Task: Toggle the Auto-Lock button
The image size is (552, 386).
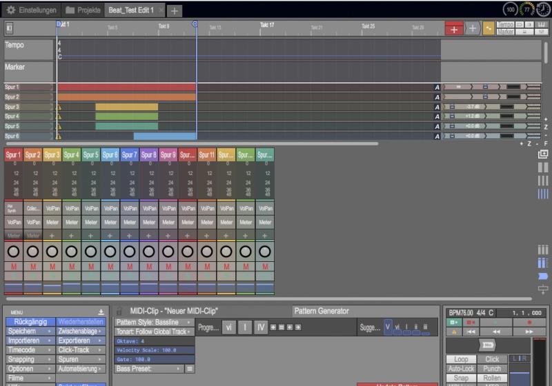Action: coord(461,368)
